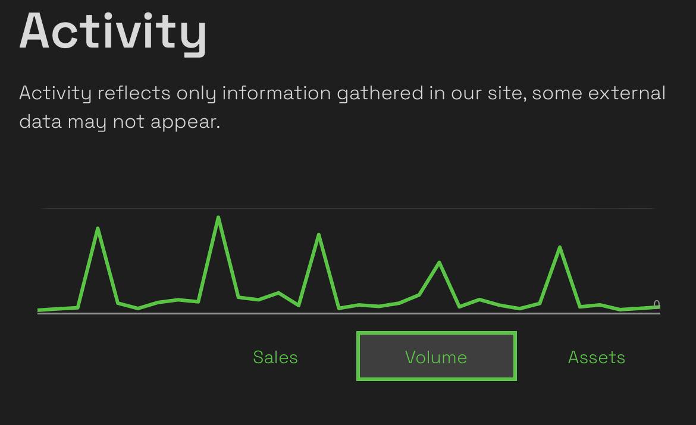
Task: Select the highlighted Volume tab
Action: click(436, 356)
